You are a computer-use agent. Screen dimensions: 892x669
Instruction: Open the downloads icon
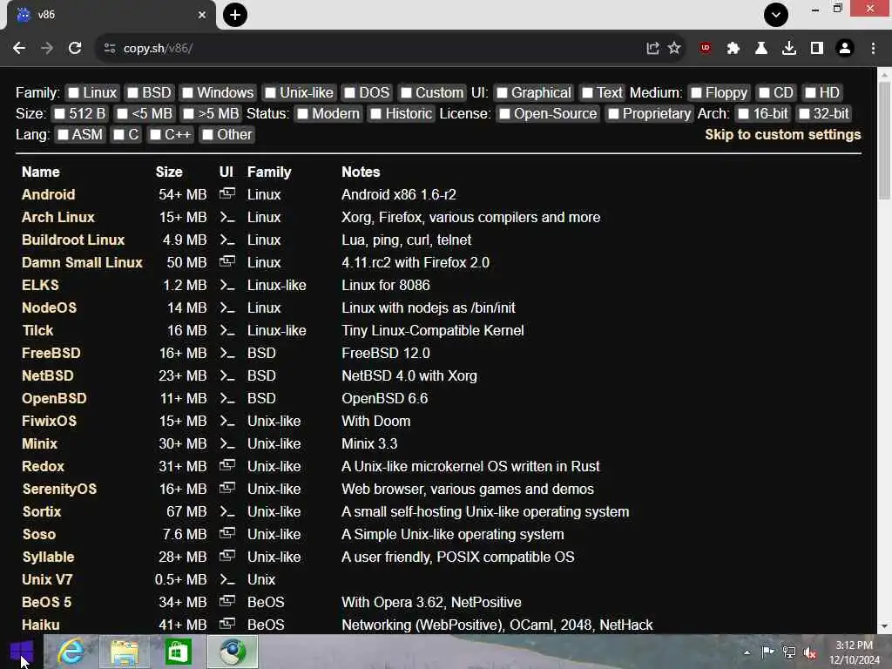788,49
